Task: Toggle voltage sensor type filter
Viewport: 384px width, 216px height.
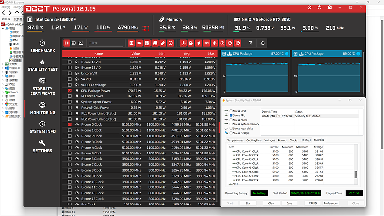Action: [x=191, y=43]
